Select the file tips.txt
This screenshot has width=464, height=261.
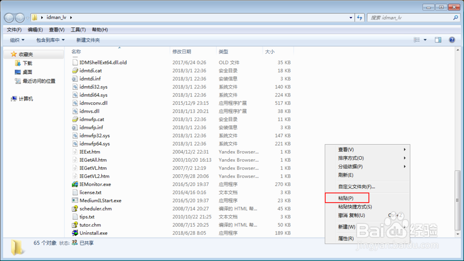point(87,216)
